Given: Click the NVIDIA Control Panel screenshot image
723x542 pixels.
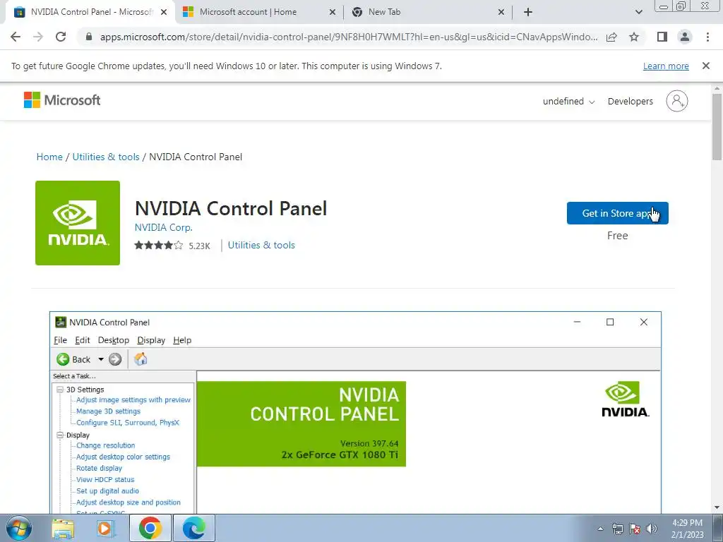Looking at the screenshot, I should (x=355, y=412).
